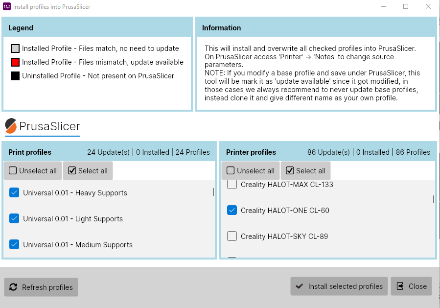Maximize the Install profiles window
The width and height of the screenshot is (440, 308).
[x=405, y=6]
